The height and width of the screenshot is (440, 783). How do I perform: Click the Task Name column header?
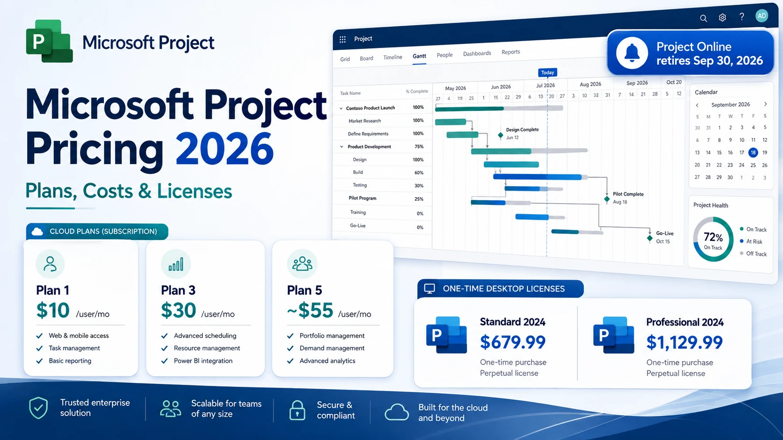350,94
